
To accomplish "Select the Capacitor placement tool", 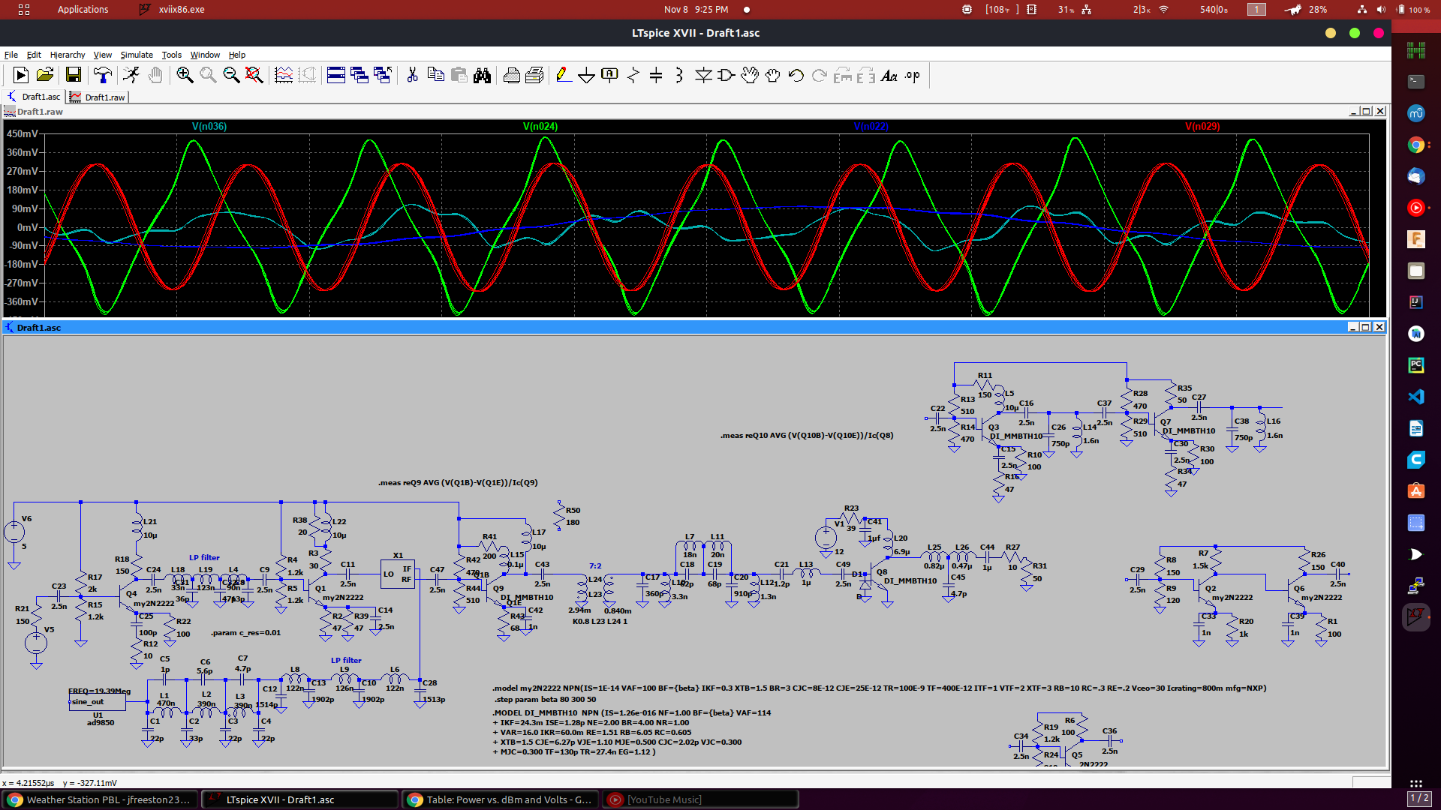I will click(x=656, y=75).
